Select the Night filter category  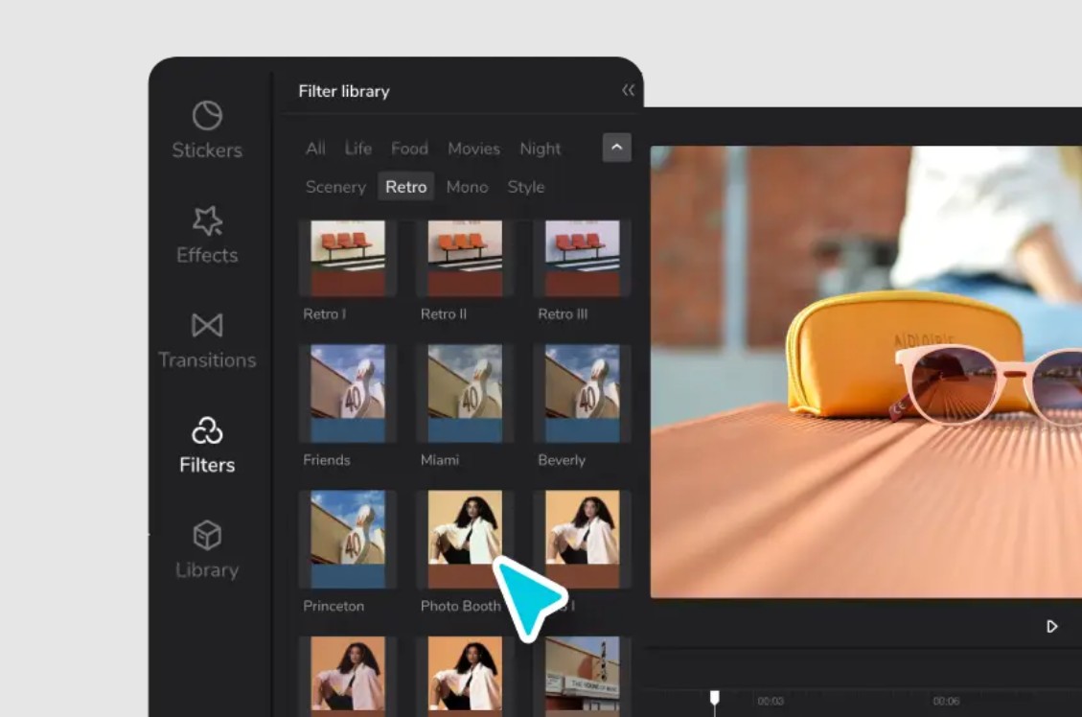(x=541, y=149)
